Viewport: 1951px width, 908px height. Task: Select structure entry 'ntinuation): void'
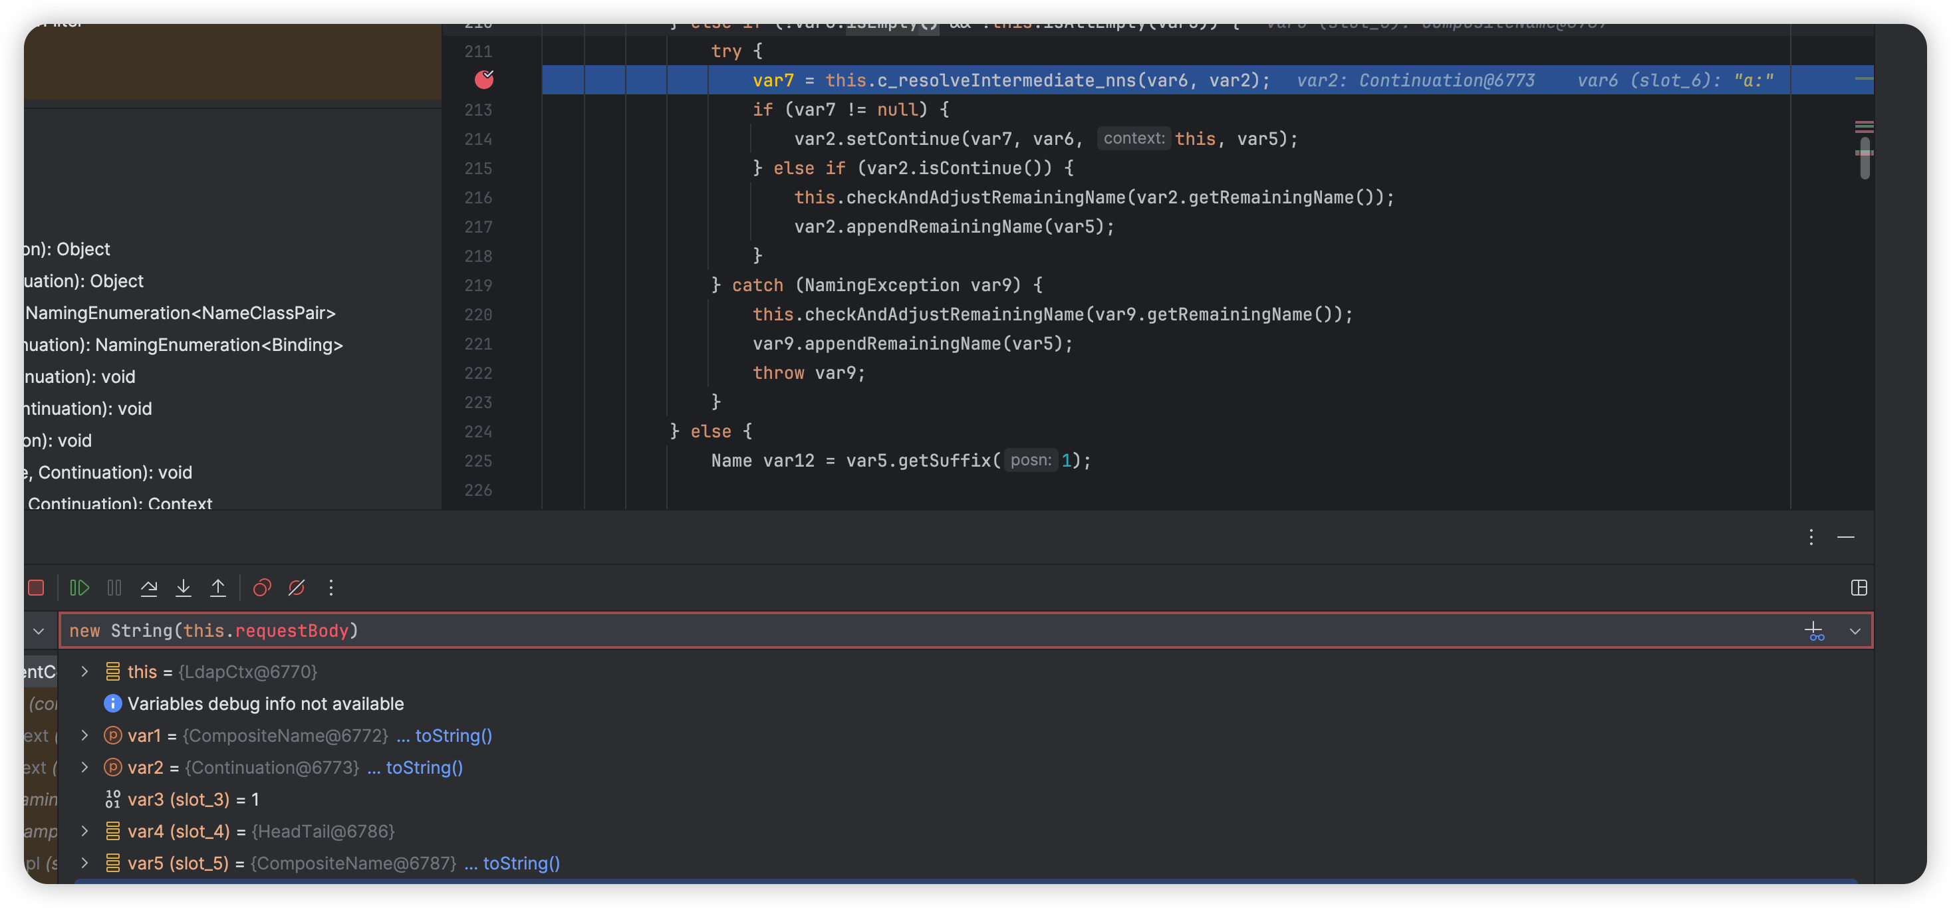pos(88,408)
